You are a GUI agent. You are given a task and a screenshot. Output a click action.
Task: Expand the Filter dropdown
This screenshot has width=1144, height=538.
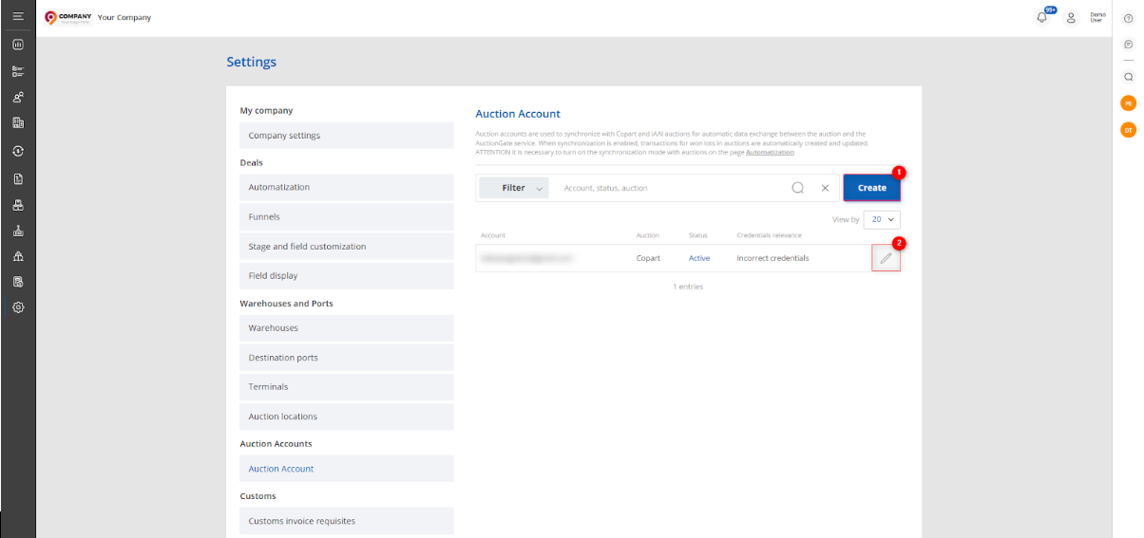pyautogui.click(x=514, y=188)
